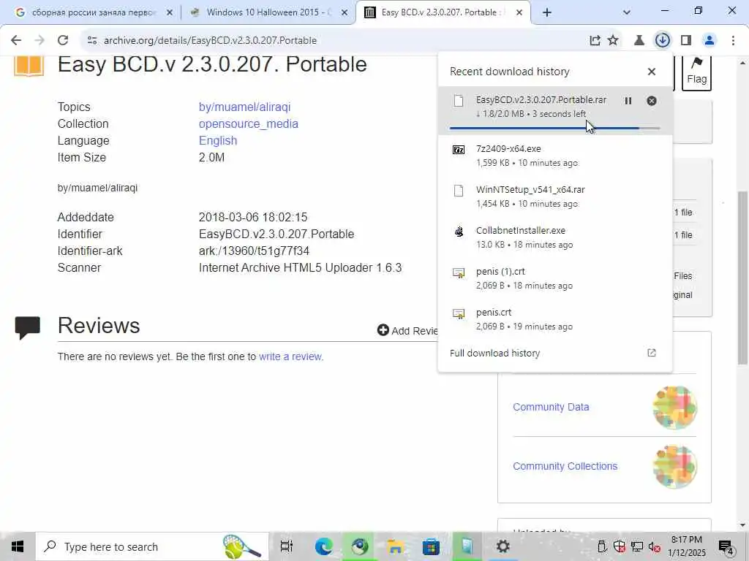Launch Microsoft Edge from the taskbar
Screen dimensions: 749x561
tap(323, 546)
